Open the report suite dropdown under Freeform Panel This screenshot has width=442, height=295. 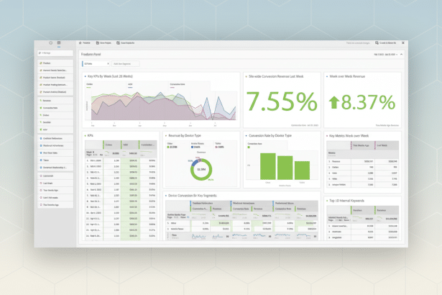point(96,64)
